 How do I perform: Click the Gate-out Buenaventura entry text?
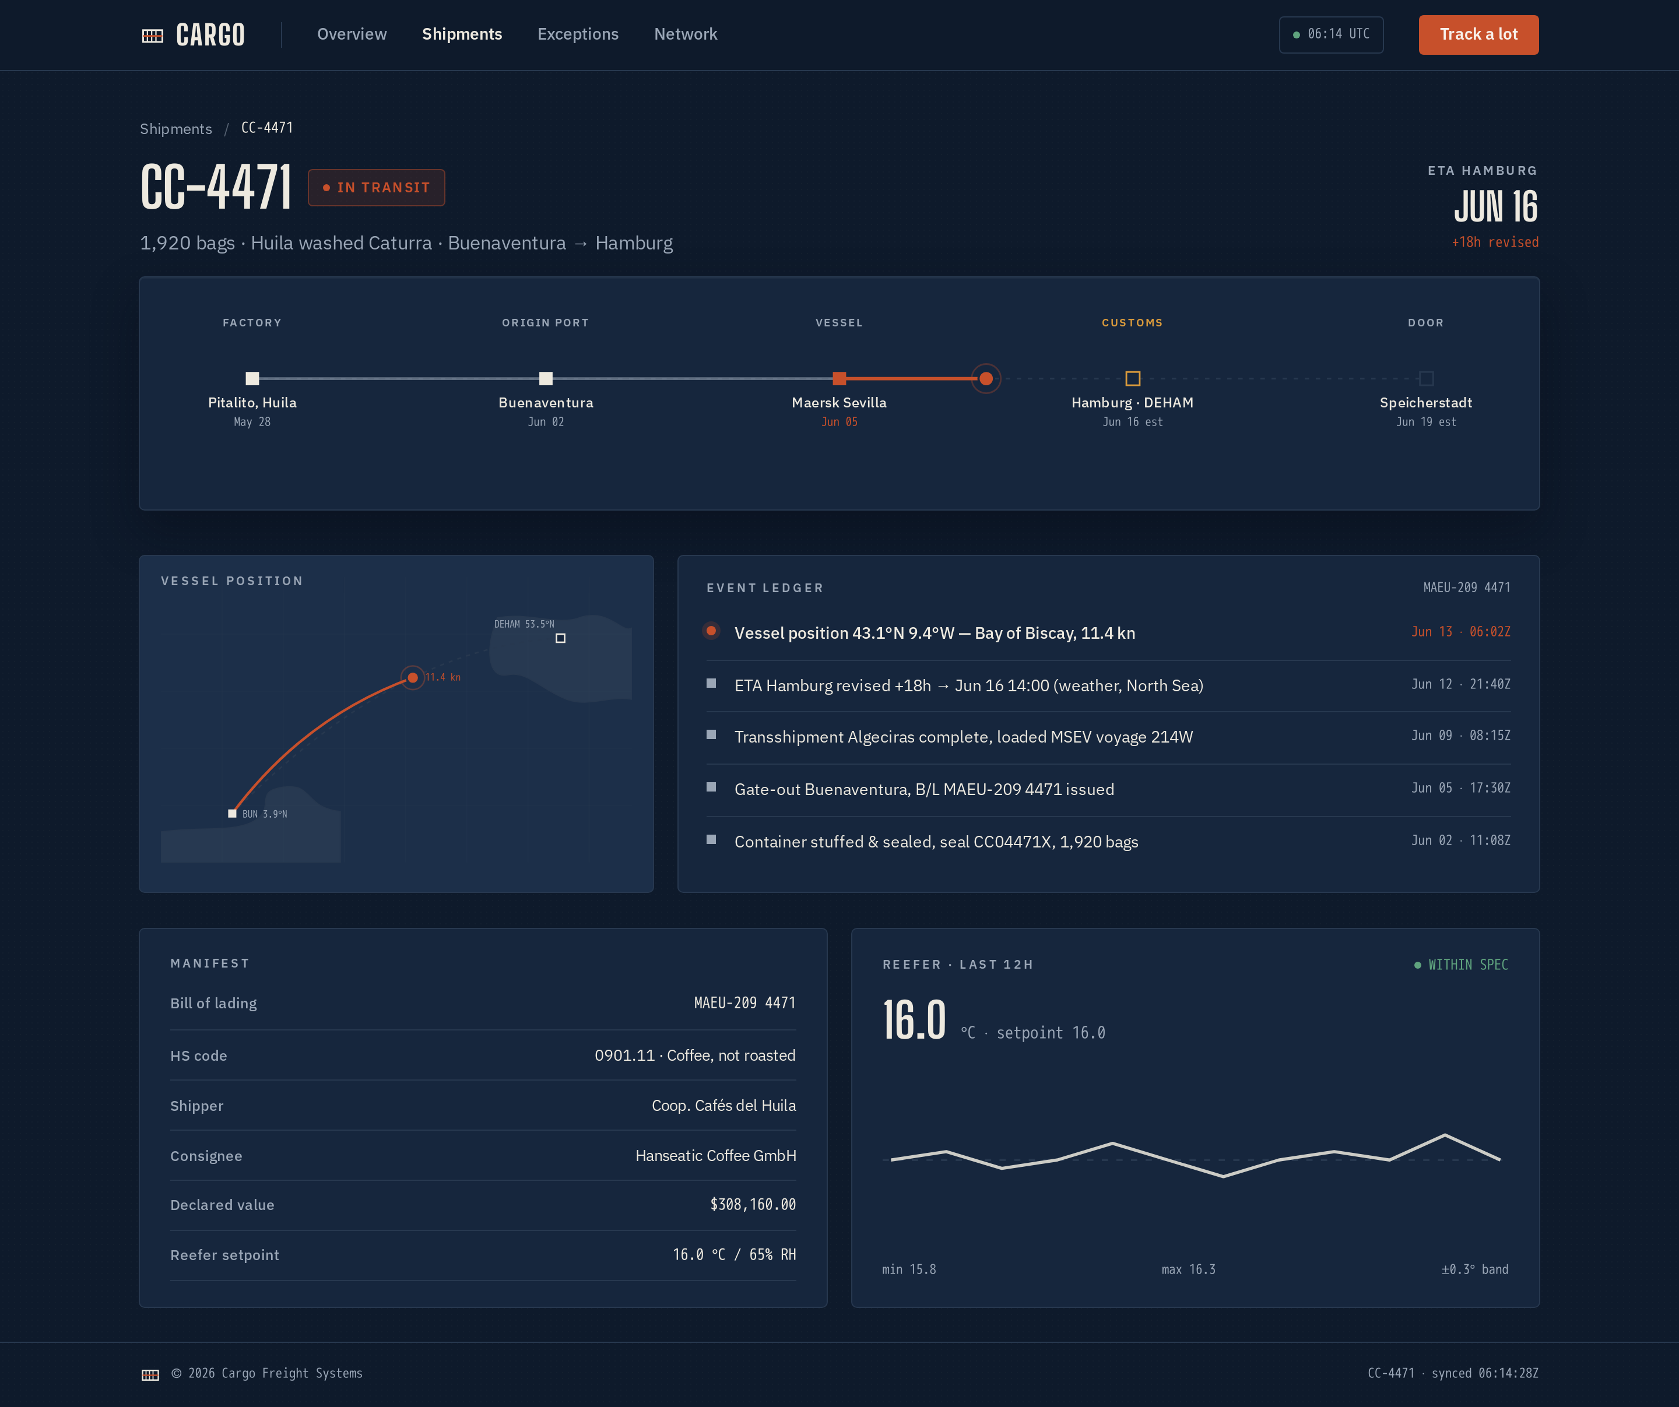924,790
